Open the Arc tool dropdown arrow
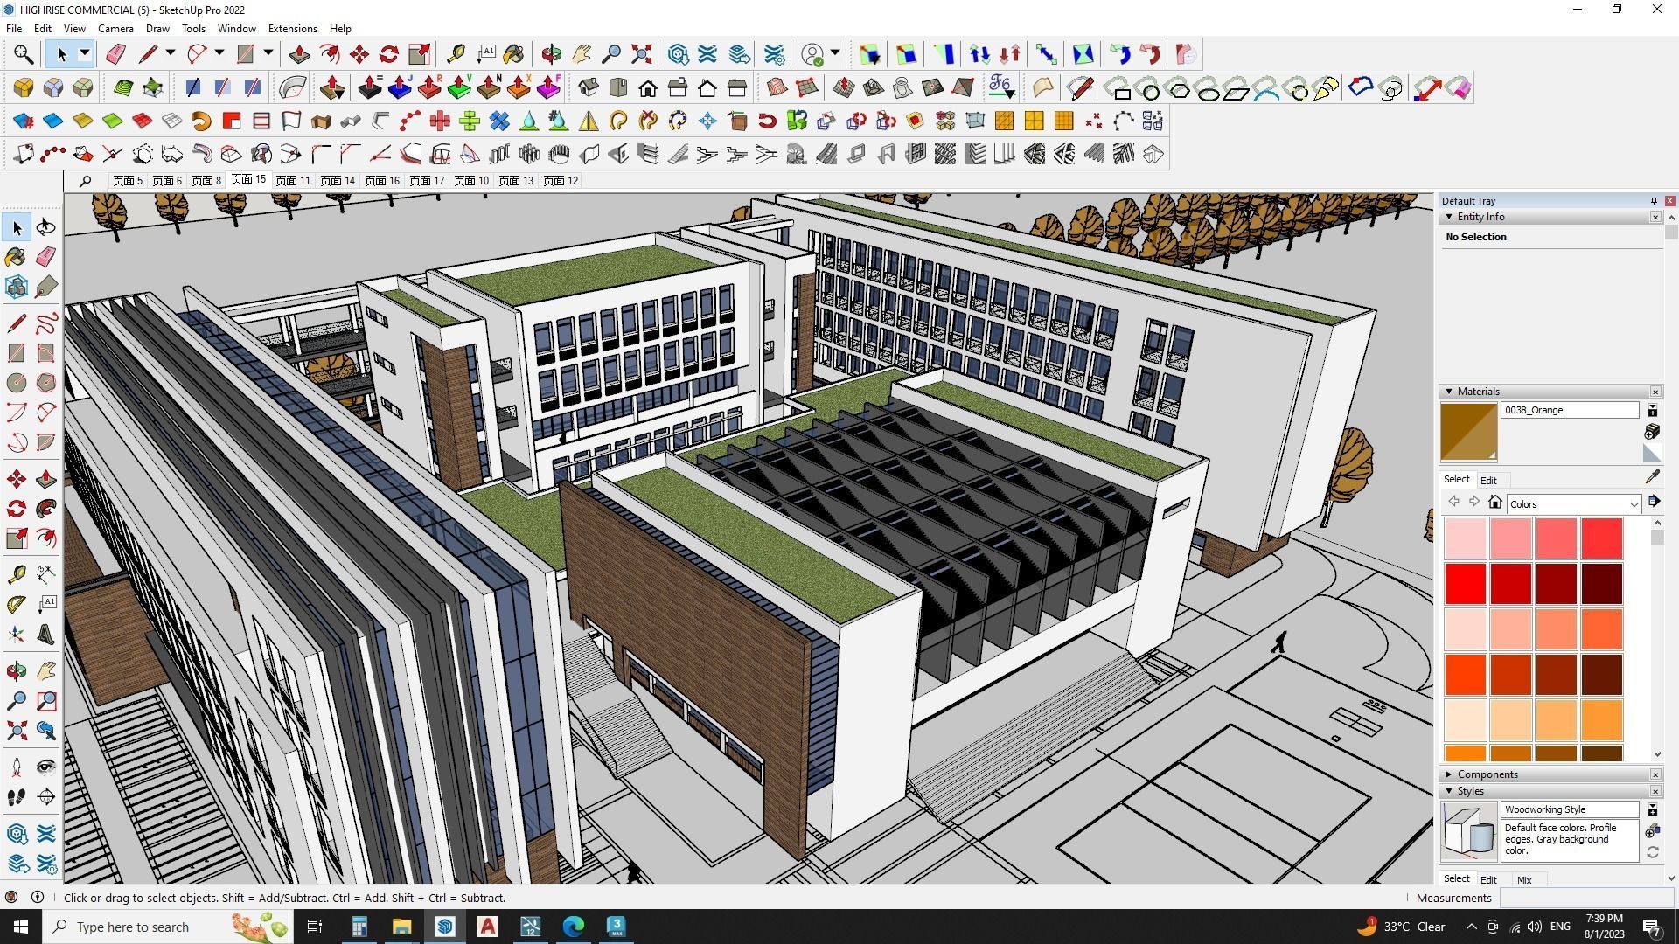This screenshot has height=944, width=1679. (219, 54)
